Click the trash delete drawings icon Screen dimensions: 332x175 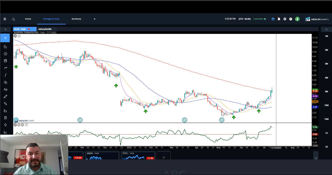point(5,118)
